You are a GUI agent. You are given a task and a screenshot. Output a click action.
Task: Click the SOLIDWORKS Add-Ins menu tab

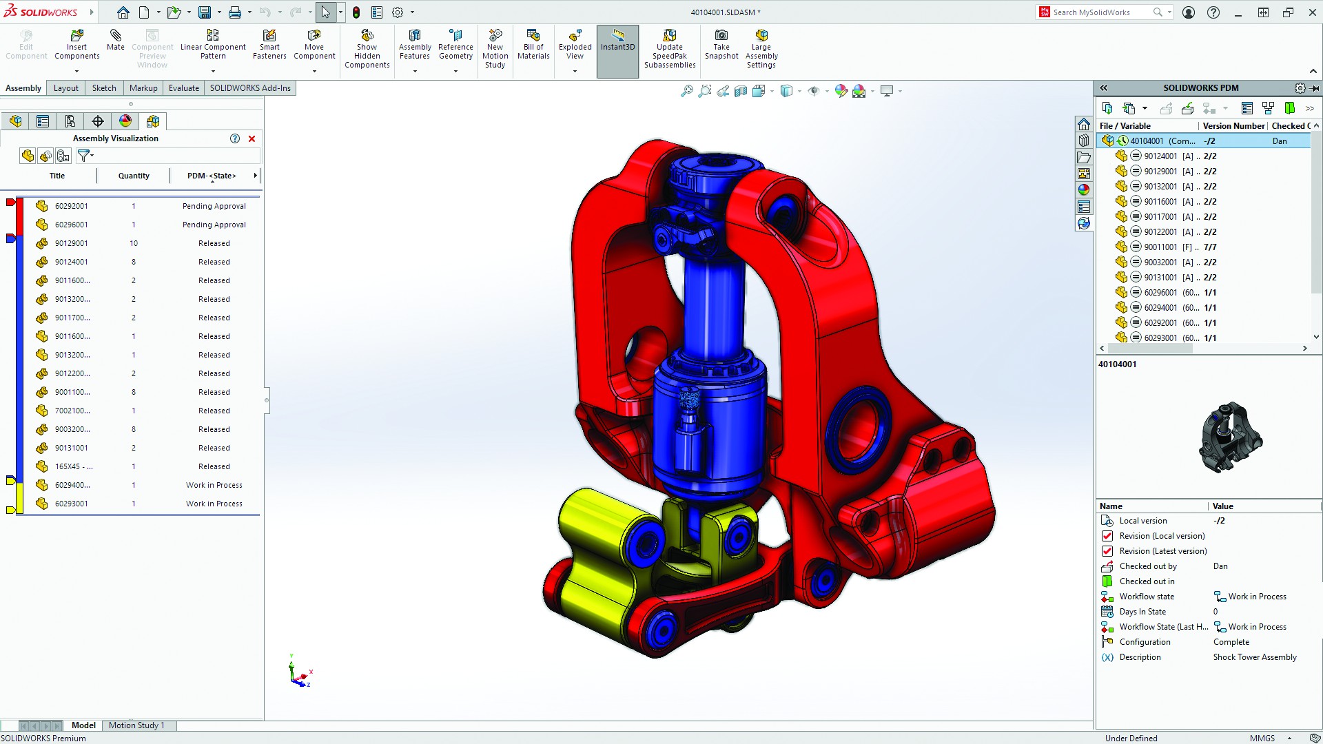249,87
